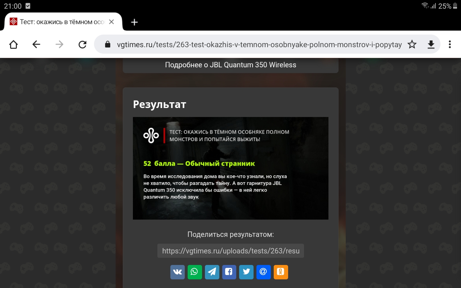Share result on Odnoklassniki
The image size is (461, 288).
pyautogui.click(x=281, y=272)
